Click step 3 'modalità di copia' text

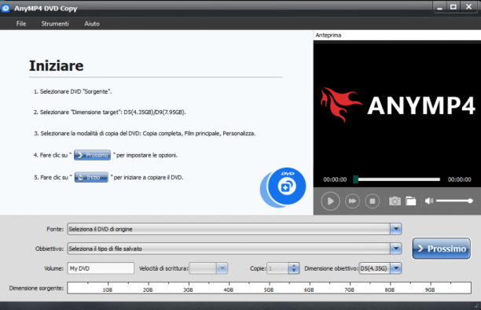tap(145, 133)
